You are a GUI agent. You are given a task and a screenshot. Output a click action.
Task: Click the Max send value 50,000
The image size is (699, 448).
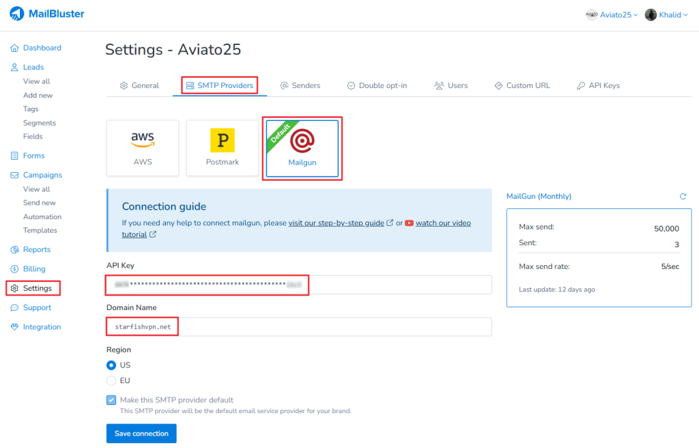click(x=666, y=229)
